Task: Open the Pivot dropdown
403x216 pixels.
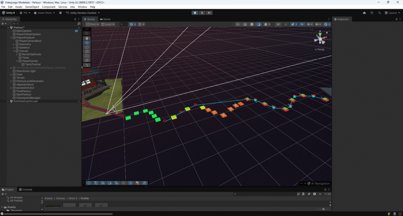Action: [x=92, y=24]
